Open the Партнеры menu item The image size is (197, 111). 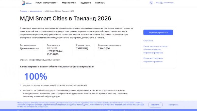[x=100, y=3]
